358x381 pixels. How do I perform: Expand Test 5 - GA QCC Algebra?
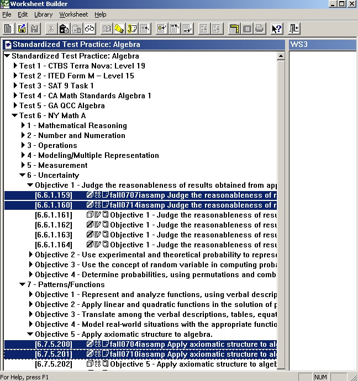click(15, 105)
